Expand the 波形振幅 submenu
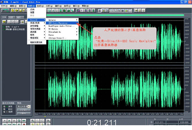 (36, 26)
